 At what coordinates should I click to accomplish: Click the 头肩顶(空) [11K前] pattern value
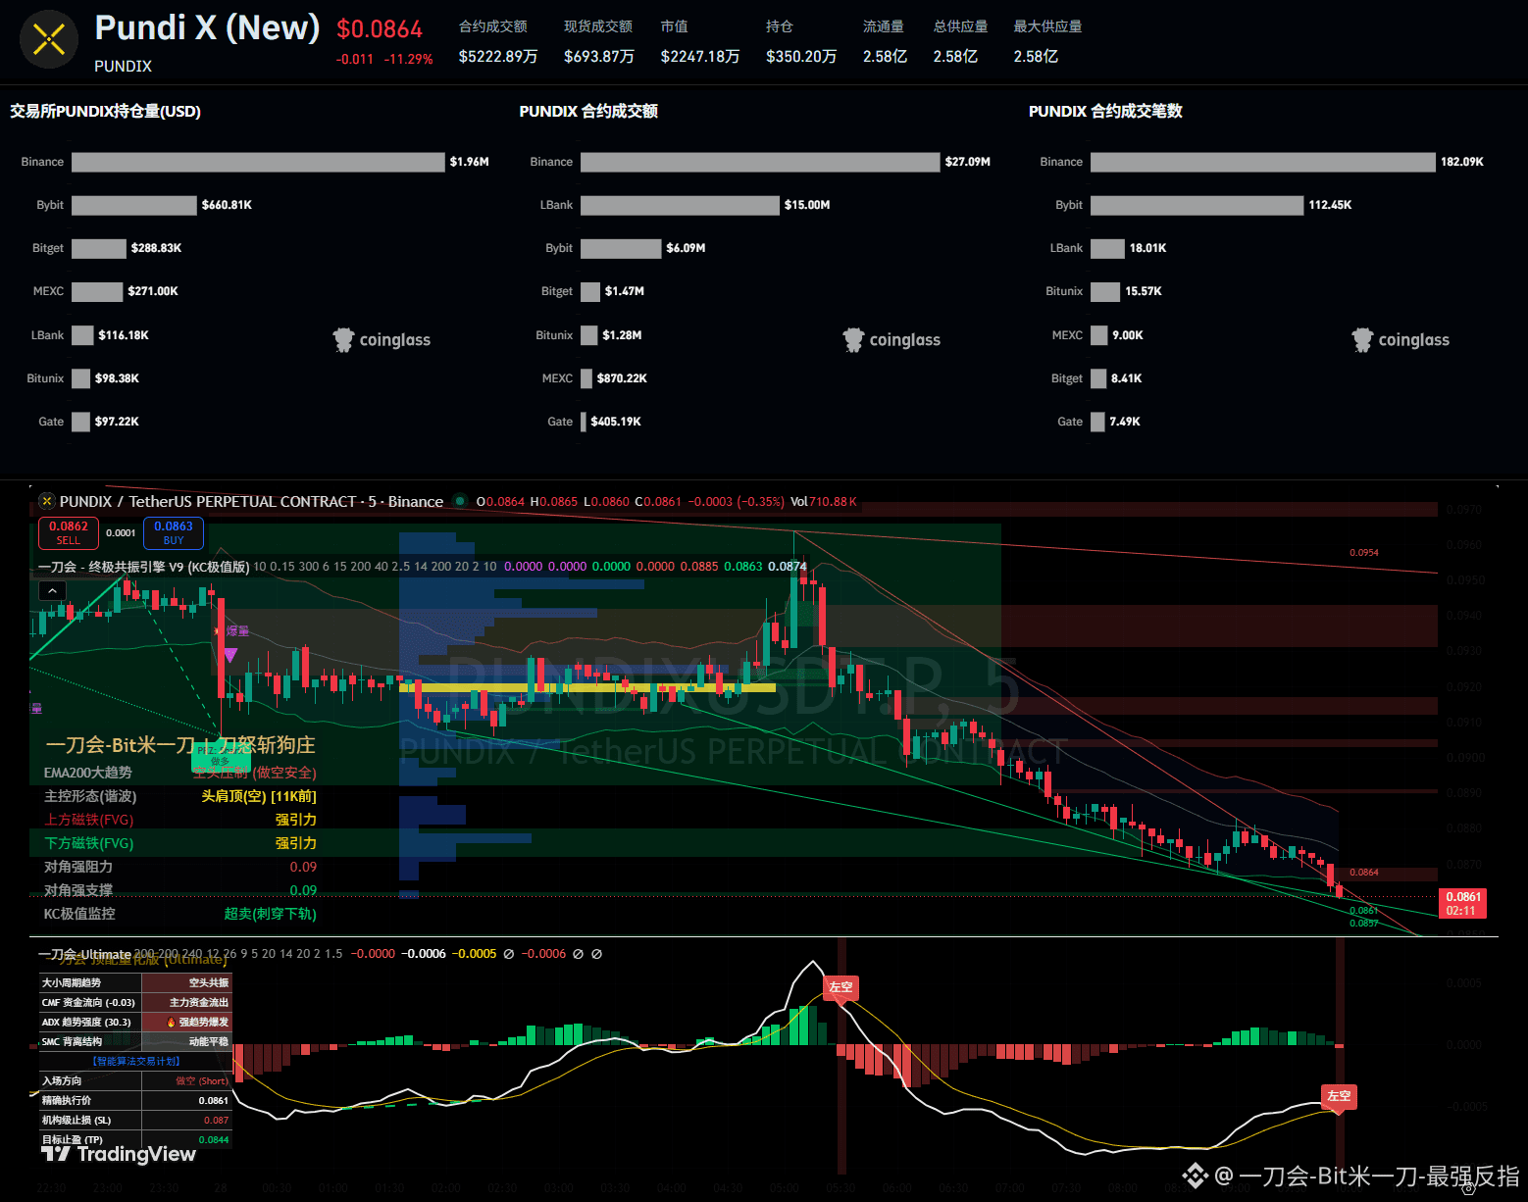coord(259,796)
